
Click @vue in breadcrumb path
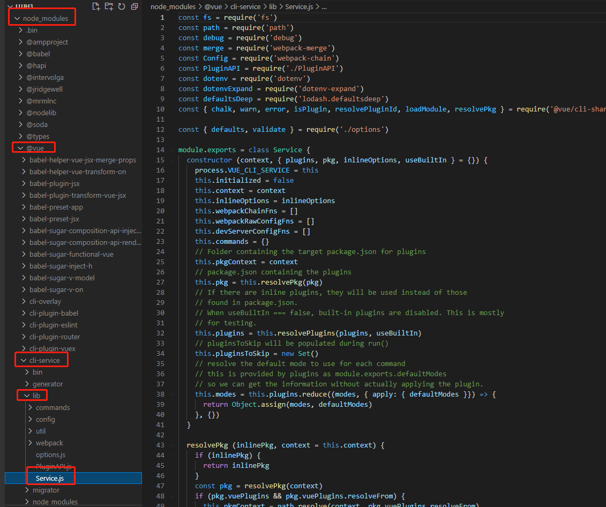[213, 6]
